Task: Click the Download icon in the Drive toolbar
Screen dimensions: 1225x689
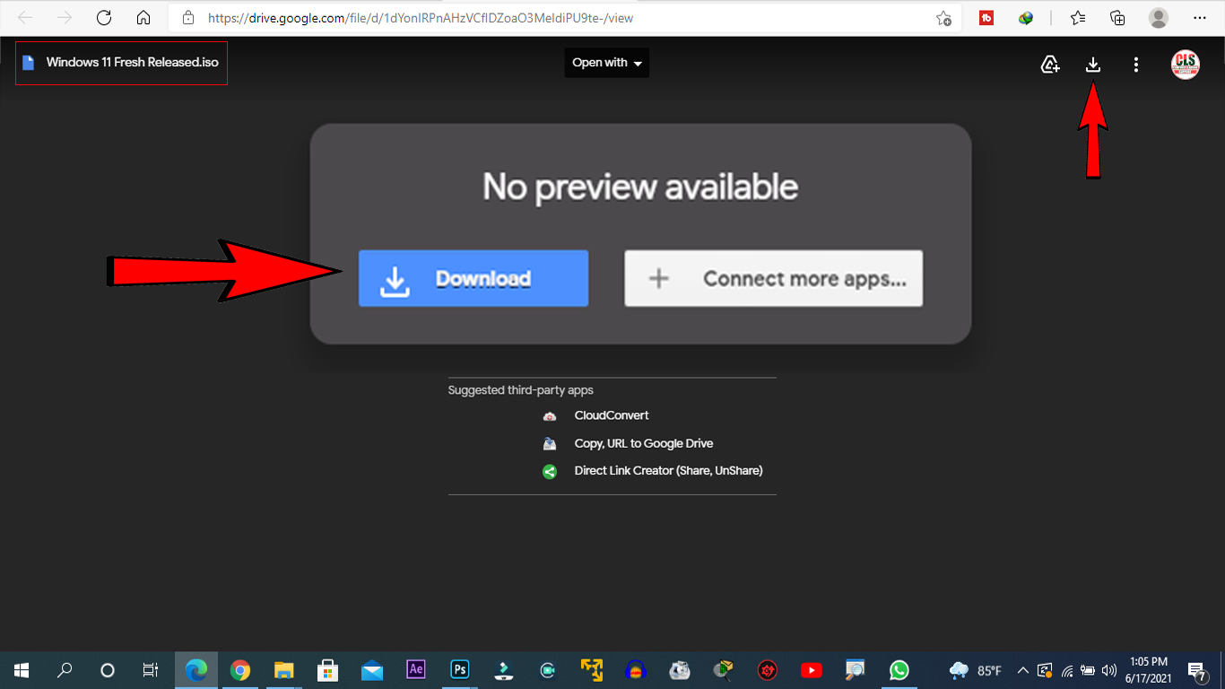Action: pyautogui.click(x=1093, y=64)
